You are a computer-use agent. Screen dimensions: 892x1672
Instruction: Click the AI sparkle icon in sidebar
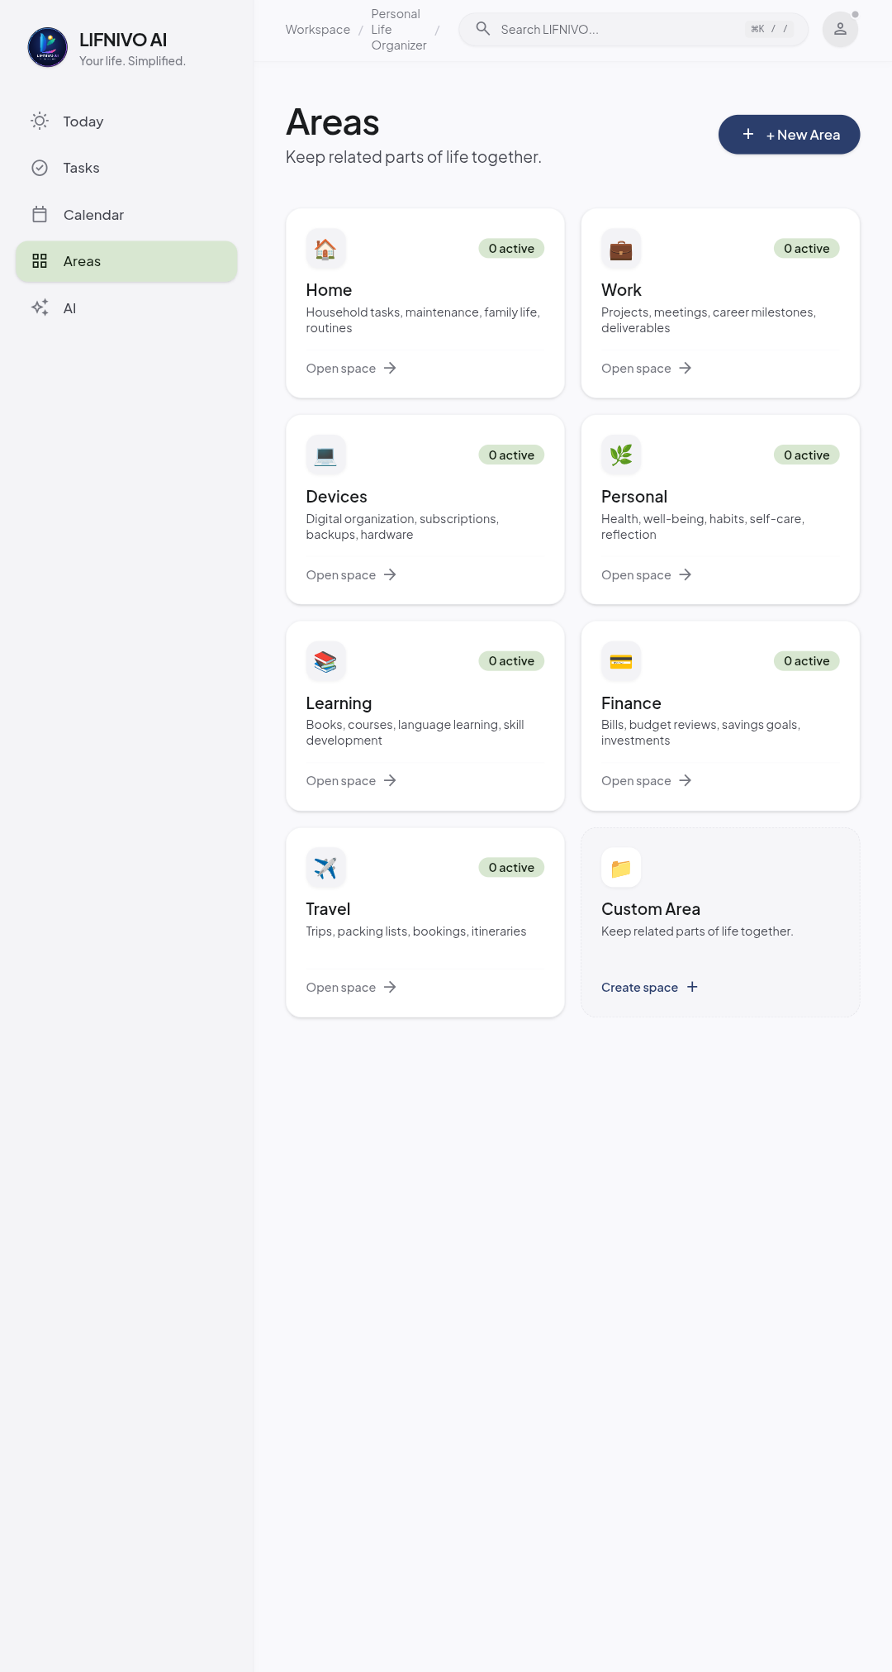coord(40,307)
